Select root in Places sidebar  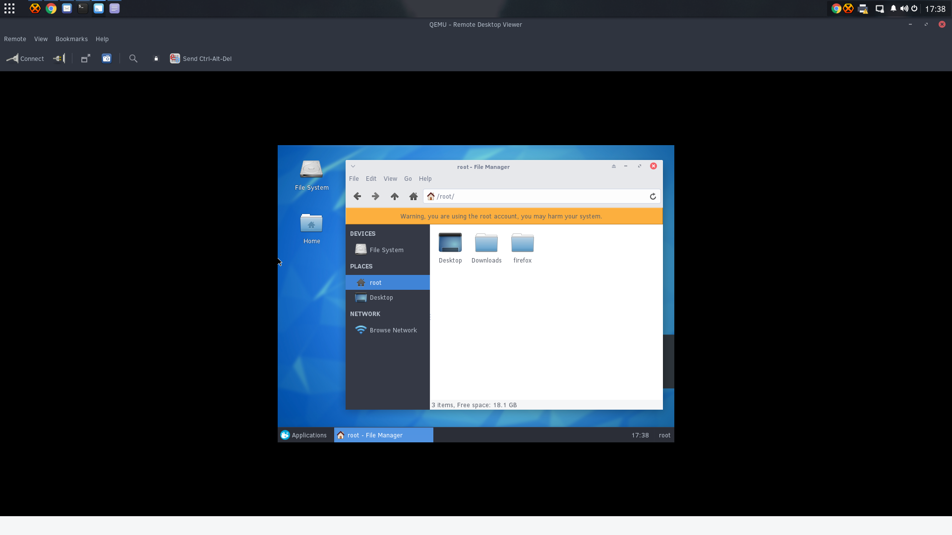pos(388,282)
